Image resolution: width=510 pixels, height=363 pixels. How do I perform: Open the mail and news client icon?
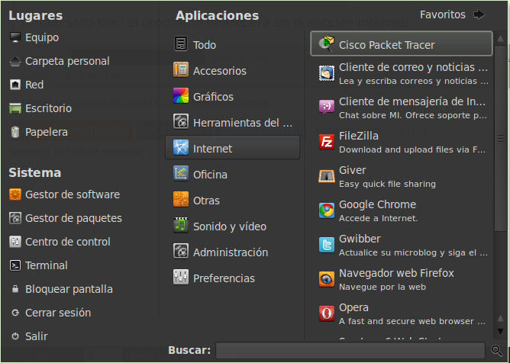[327, 73]
